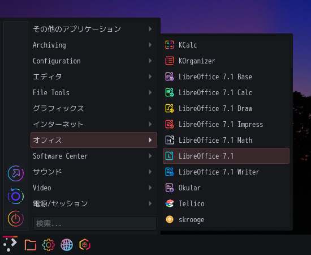
Task: Click the LibreOffice 7.1 Base icon
Action: point(170,76)
